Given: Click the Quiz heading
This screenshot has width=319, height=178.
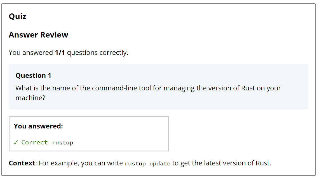Looking at the screenshot, I should pyautogui.click(x=18, y=16).
